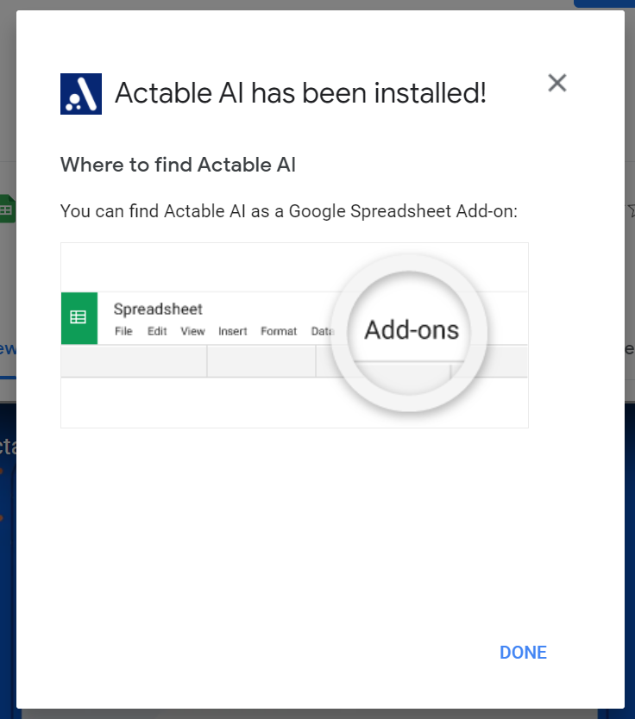Image resolution: width=635 pixels, height=719 pixels.
Task: Click the magnified Add-ons label
Action: [412, 329]
